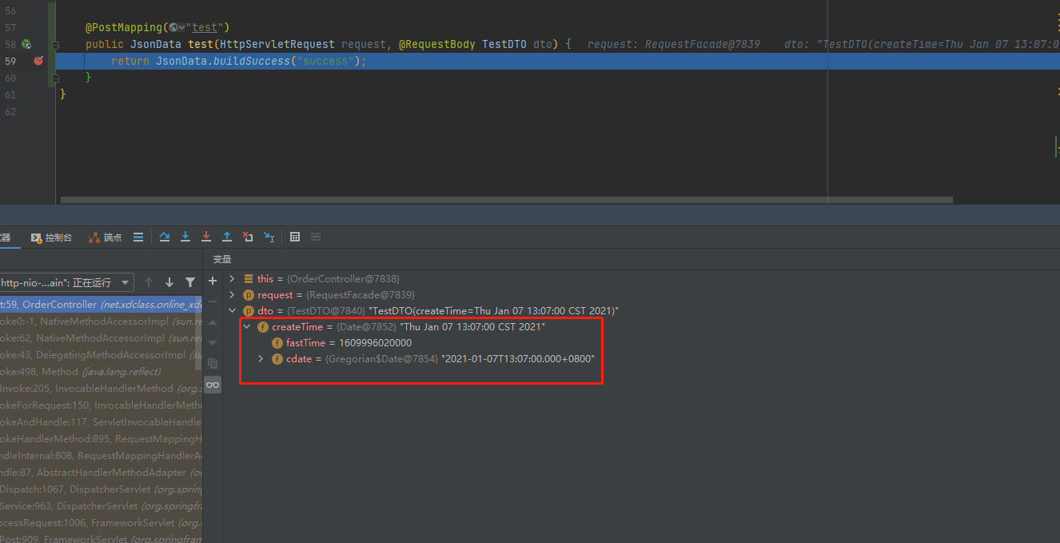Select frame 'oke:498, Method'
1060x543 pixels.
pos(101,372)
